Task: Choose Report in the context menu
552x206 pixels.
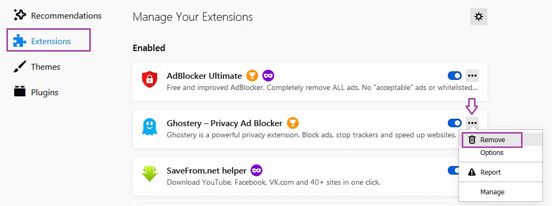Action: click(x=491, y=172)
